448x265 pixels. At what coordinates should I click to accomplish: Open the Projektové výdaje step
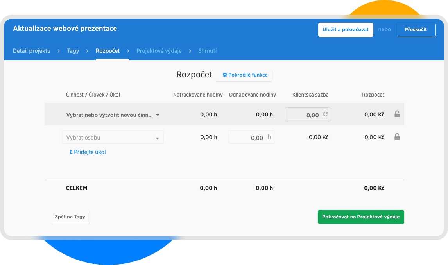(x=159, y=51)
